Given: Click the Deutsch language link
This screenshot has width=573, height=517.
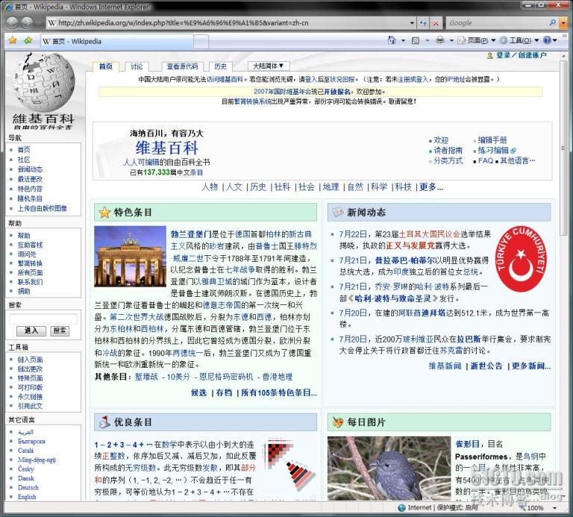Looking at the screenshot, I should tap(28, 487).
